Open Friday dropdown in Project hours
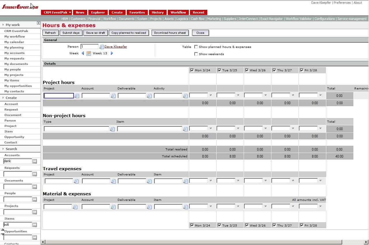Screen dimensions: 369x245 [x=320, y=95]
